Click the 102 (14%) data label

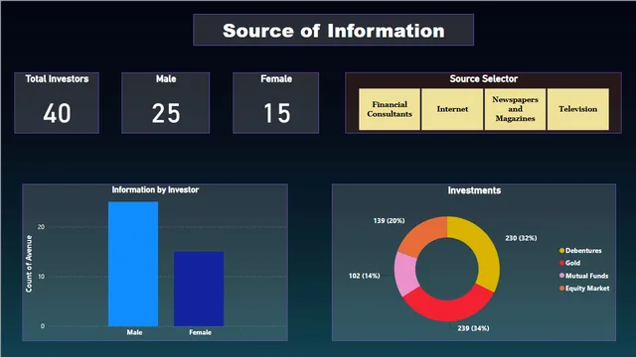pyautogui.click(x=365, y=276)
